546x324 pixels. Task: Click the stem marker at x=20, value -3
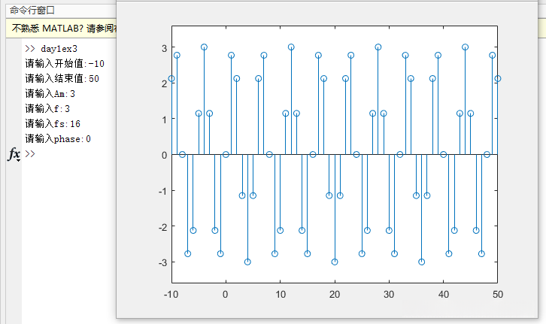coord(335,262)
